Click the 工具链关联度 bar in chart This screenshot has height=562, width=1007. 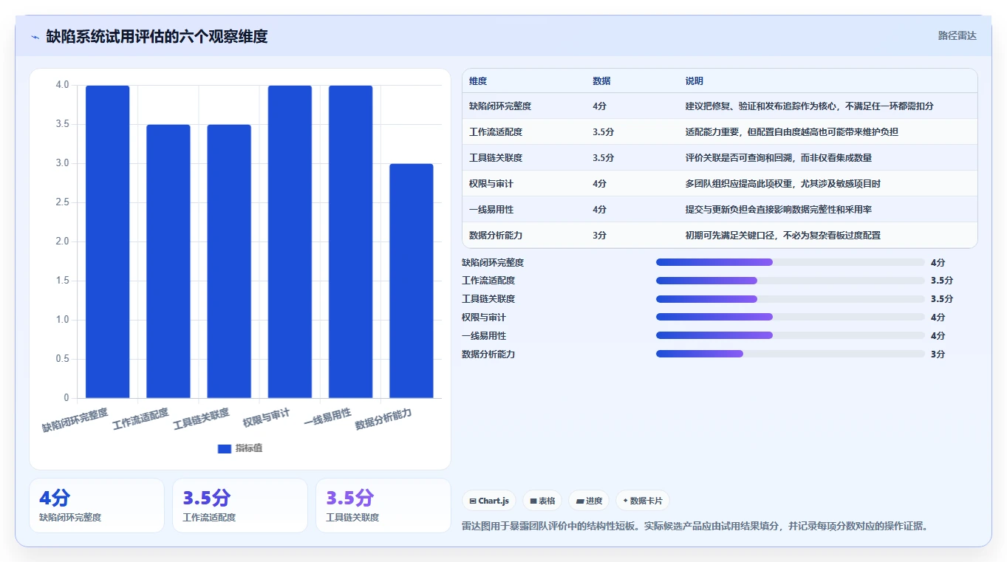(229, 261)
